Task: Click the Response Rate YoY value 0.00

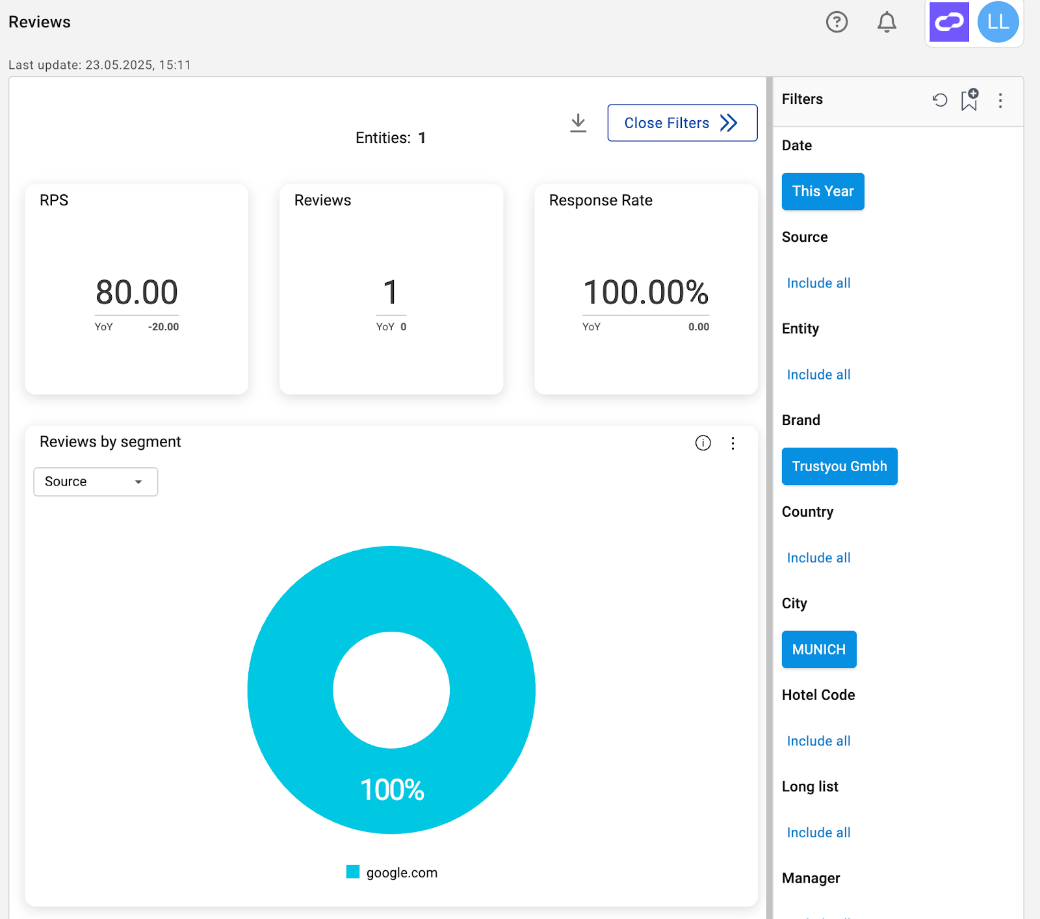Action: click(699, 327)
